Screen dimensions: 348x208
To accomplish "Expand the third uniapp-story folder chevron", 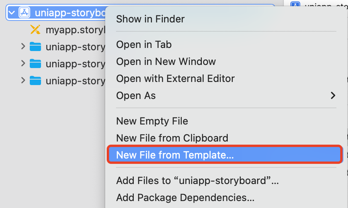I will point(23,80).
